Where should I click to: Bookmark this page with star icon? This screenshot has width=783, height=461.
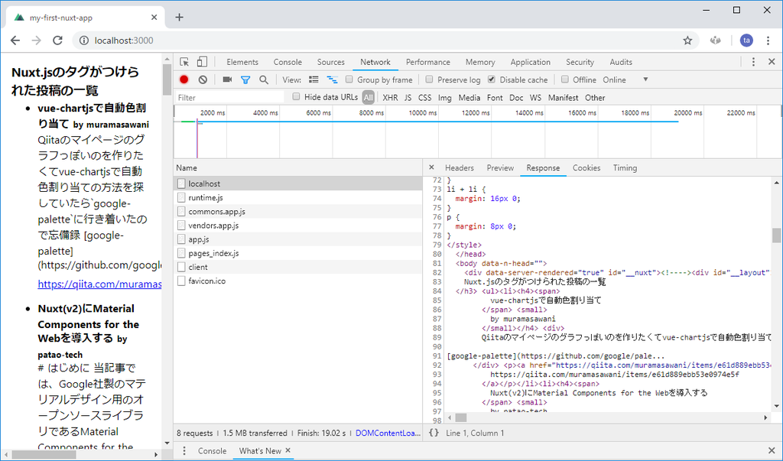pyautogui.click(x=687, y=41)
